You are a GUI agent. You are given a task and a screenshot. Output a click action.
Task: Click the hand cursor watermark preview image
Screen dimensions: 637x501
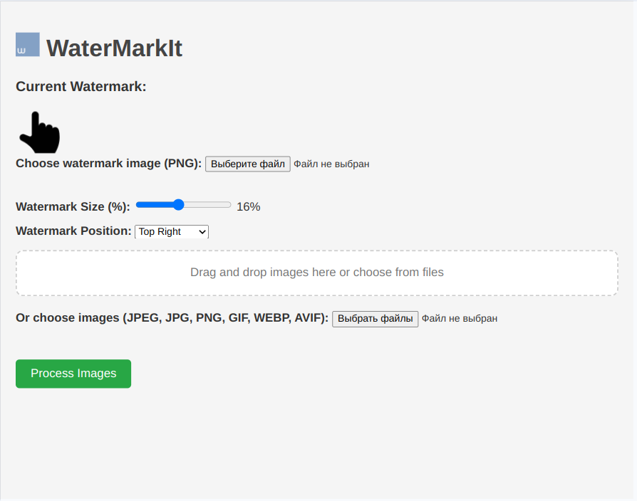coord(39,132)
